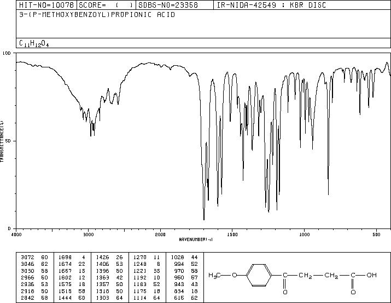Click the 2000 wavenumber axis label

click(160, 235)
